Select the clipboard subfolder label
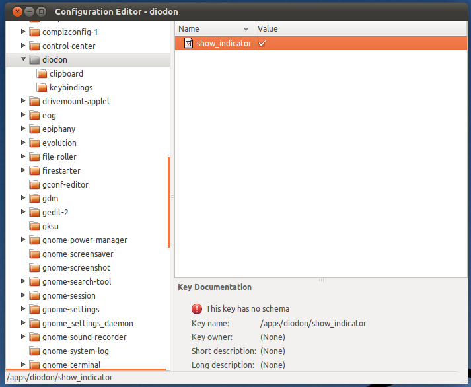 point(66,73)
